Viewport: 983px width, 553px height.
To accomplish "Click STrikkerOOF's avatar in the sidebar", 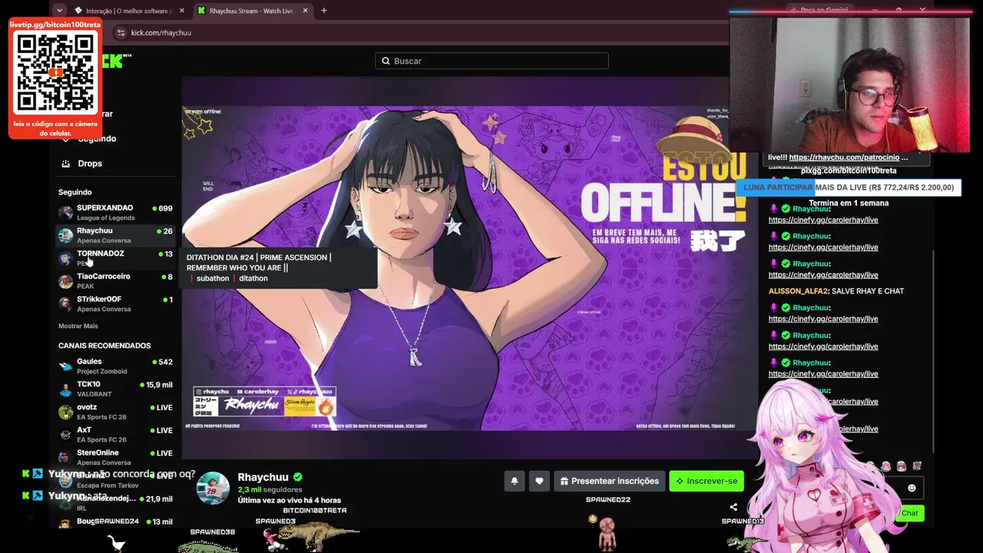I will click(x=66, y=304).
